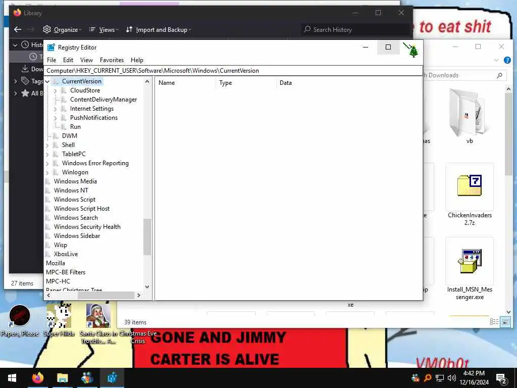Click the Data column header

click(349, 83)
